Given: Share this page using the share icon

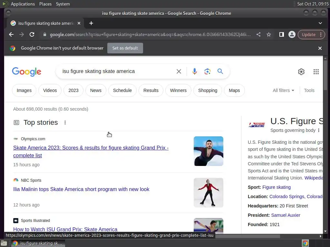Looking at the screenshot, I should (x=258, y=34).
